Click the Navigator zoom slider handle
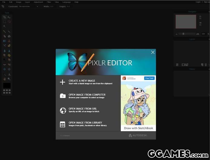Viewport: 210px width, 160px height. click(x=183, y=34)
